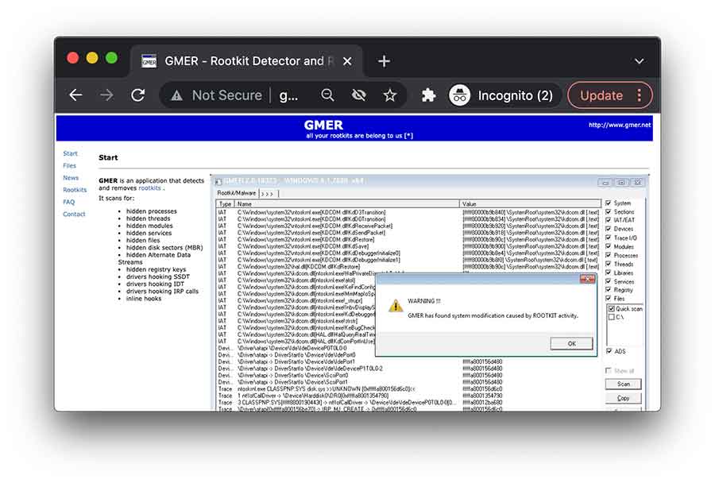Viewport: 715px width, 483px height.
Task: Go to the FAQ sidebar link
Action: click(69, 202)
